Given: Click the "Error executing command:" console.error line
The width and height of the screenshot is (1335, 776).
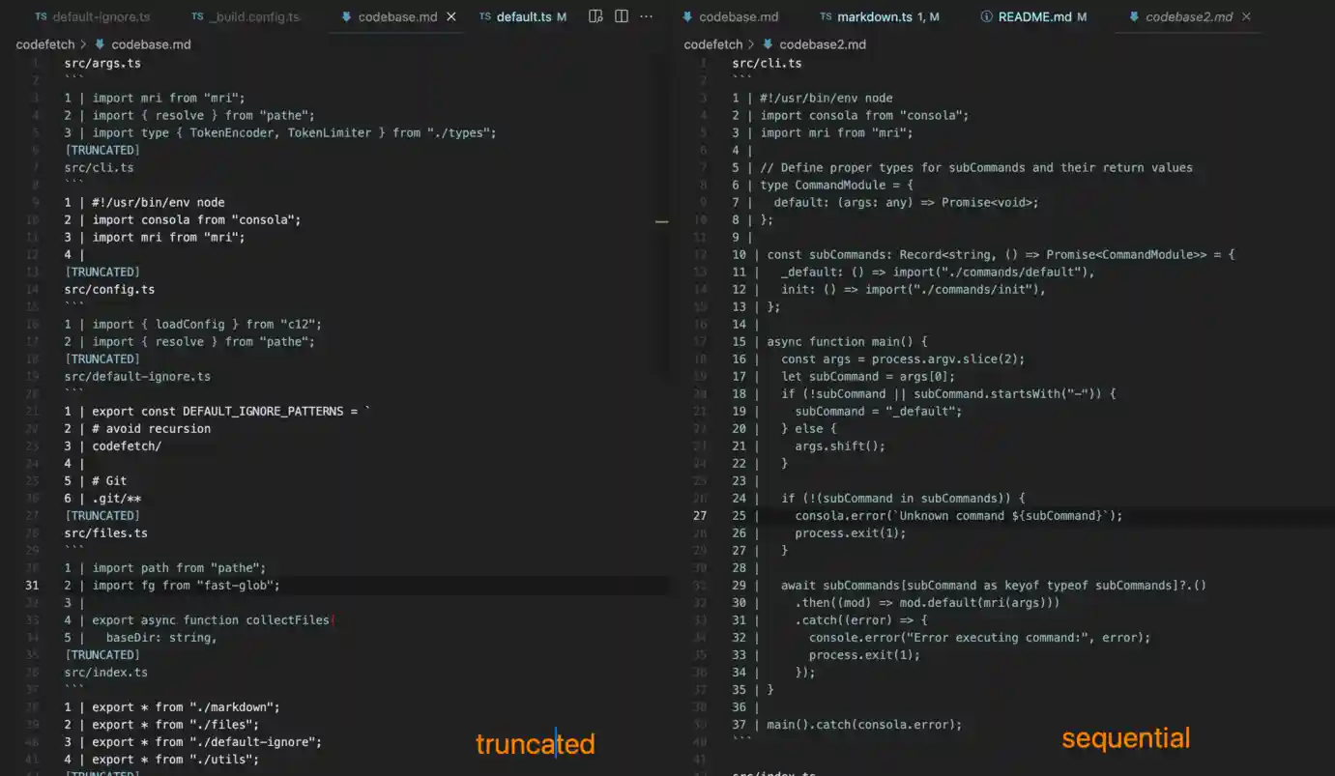Looking at the screenshot, I should tap(942, 638).
